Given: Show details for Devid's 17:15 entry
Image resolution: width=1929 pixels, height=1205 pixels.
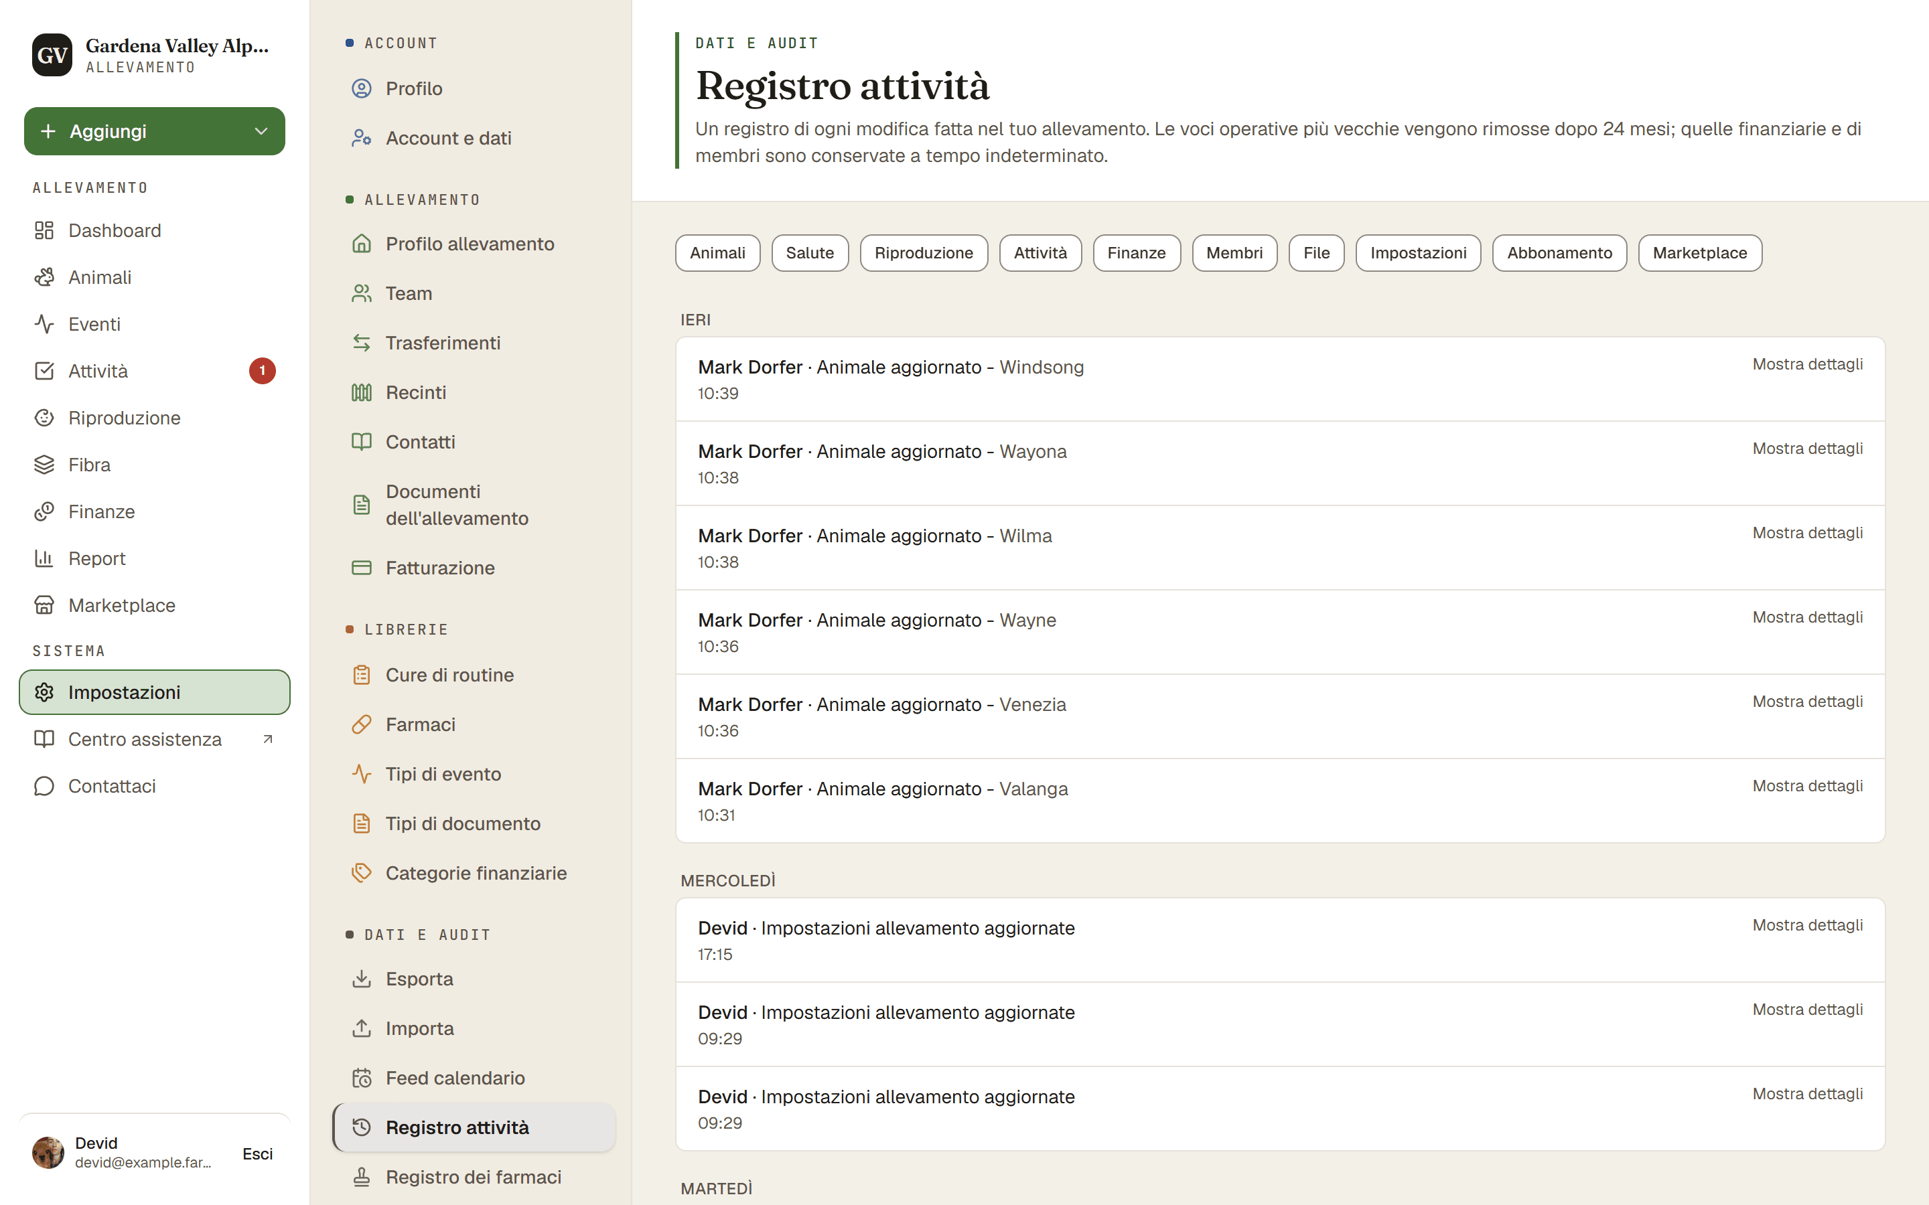Looking at the screenshot, I should point(1807,925).
